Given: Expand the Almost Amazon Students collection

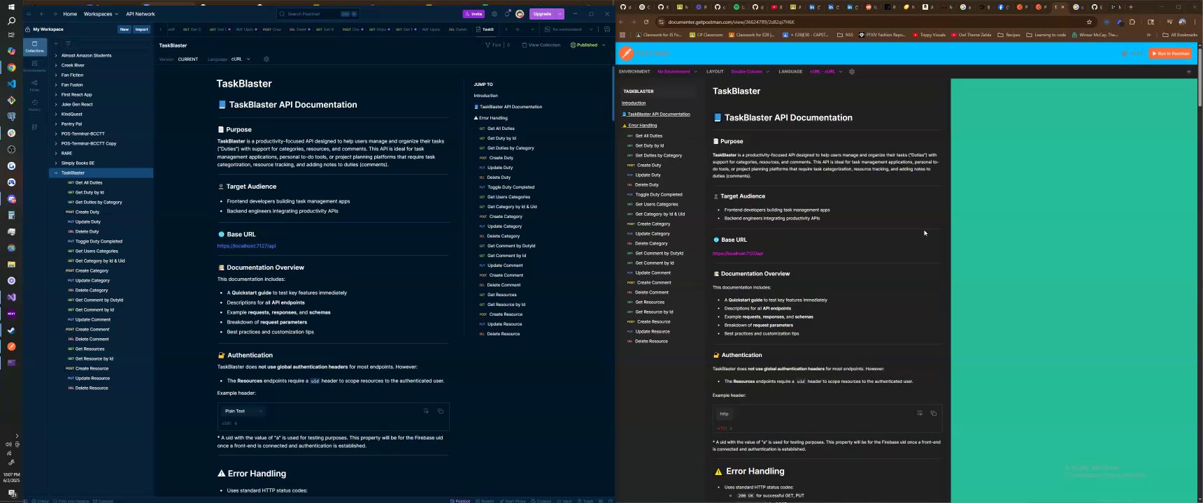Looking at the screenshot, I should click(56, 55).
